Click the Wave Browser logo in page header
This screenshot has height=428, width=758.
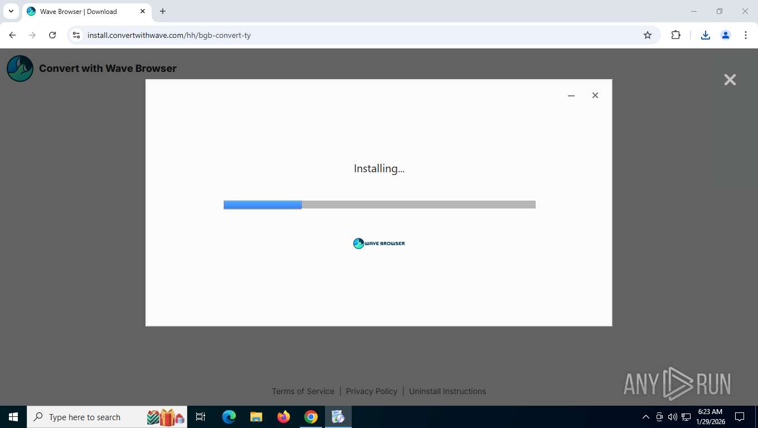coord(20,69)
